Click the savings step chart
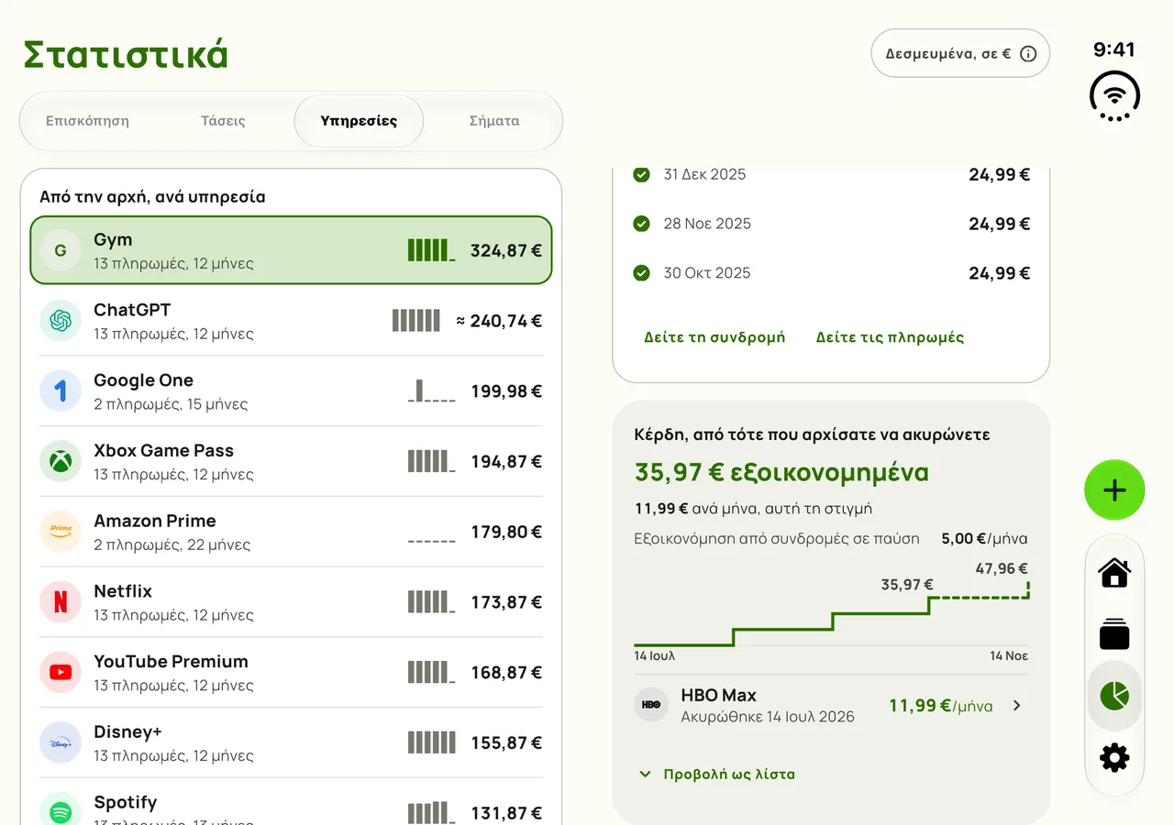 pos(831,611)
